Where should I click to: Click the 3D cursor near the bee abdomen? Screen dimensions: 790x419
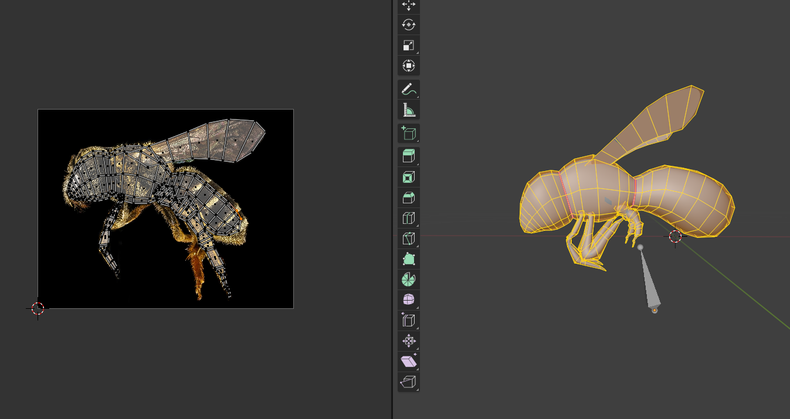pos(675,237)
